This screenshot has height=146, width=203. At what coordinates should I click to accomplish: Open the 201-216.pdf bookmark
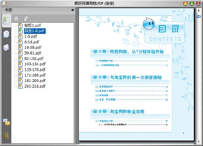click(x=35, y=86)
